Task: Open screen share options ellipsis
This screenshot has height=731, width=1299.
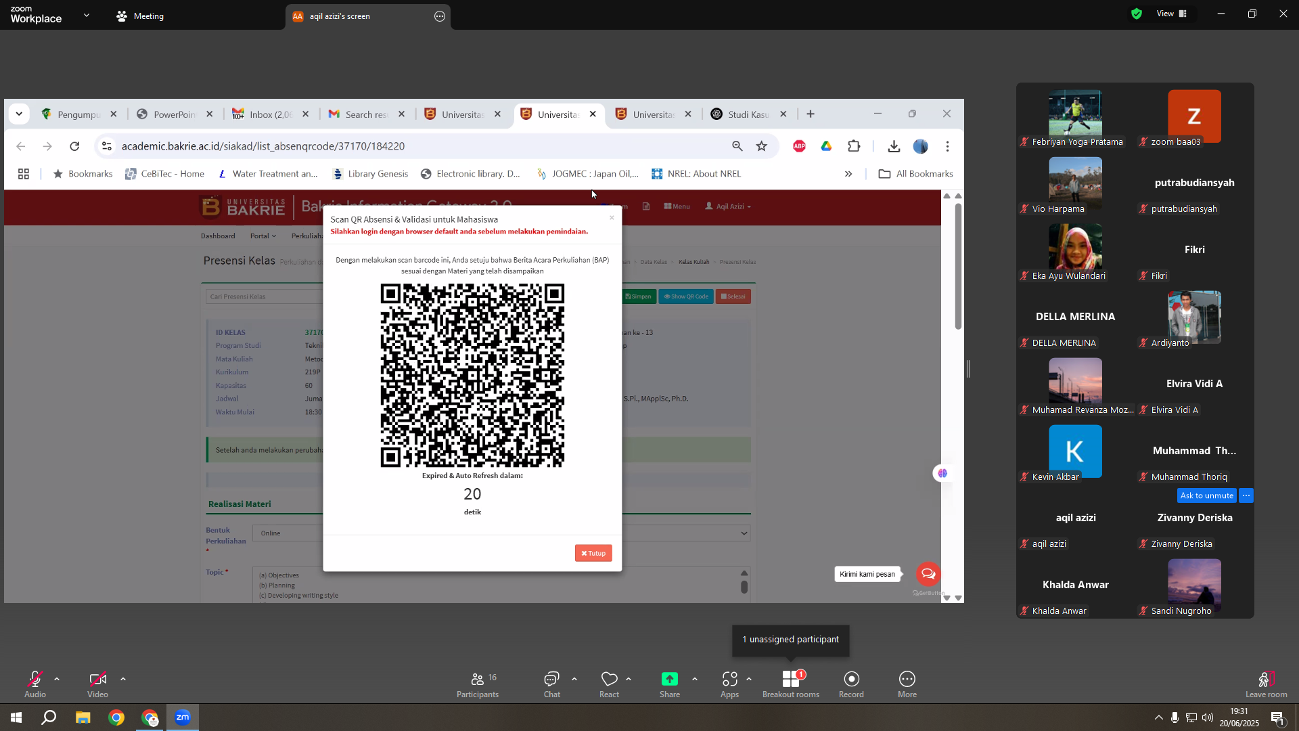Action: 440,16
